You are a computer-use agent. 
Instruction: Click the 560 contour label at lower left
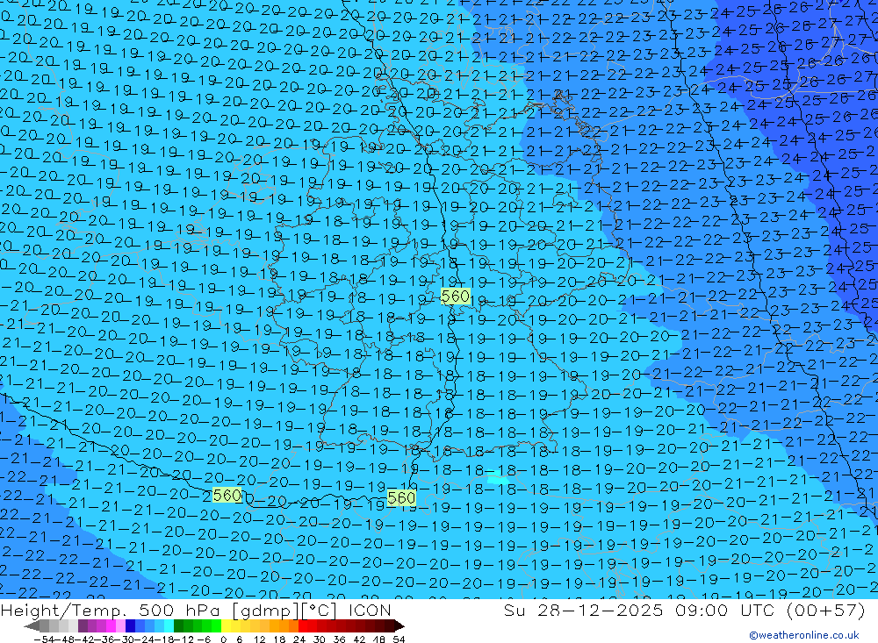pos(227,496)
